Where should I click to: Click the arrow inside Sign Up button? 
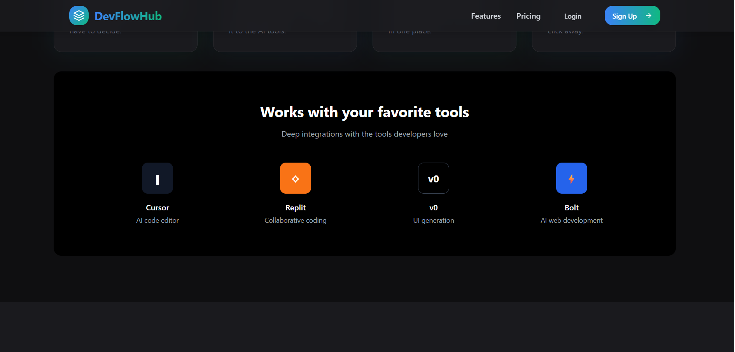[648, 16]
